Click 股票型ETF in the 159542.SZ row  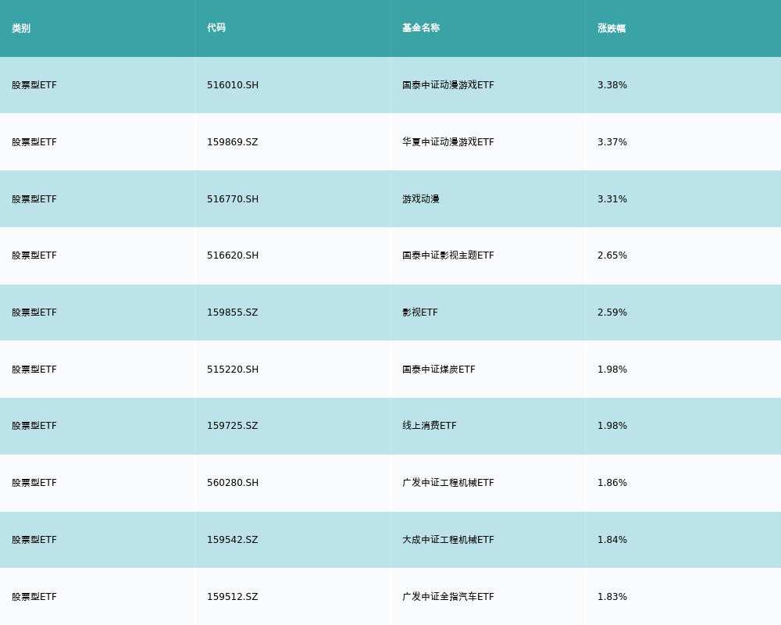coord(34,540)
